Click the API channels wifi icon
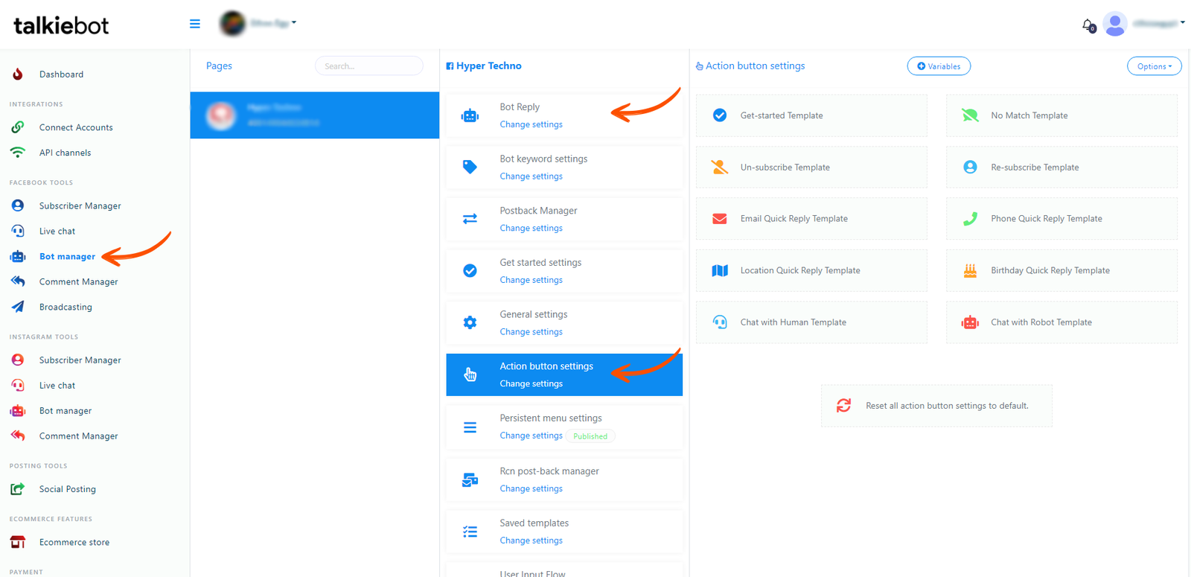Image resolution: width=1191 pixels, height=577 pixels. pyautogui.click(x=18, y=153)
